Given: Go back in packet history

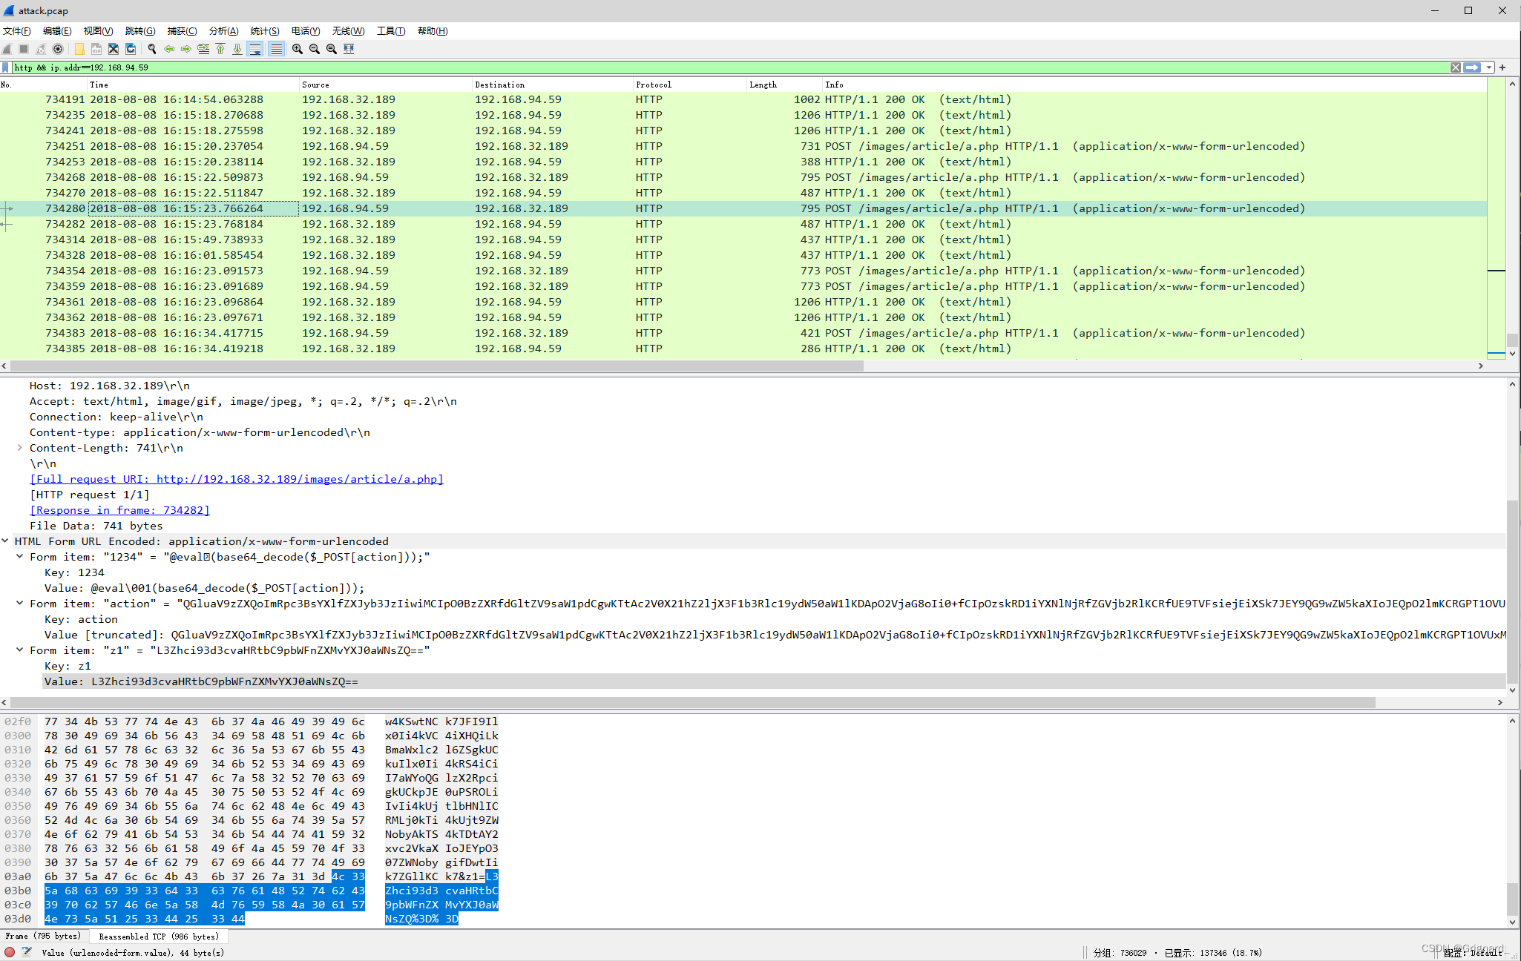Looking at the screenshot, I should point(169,49).
